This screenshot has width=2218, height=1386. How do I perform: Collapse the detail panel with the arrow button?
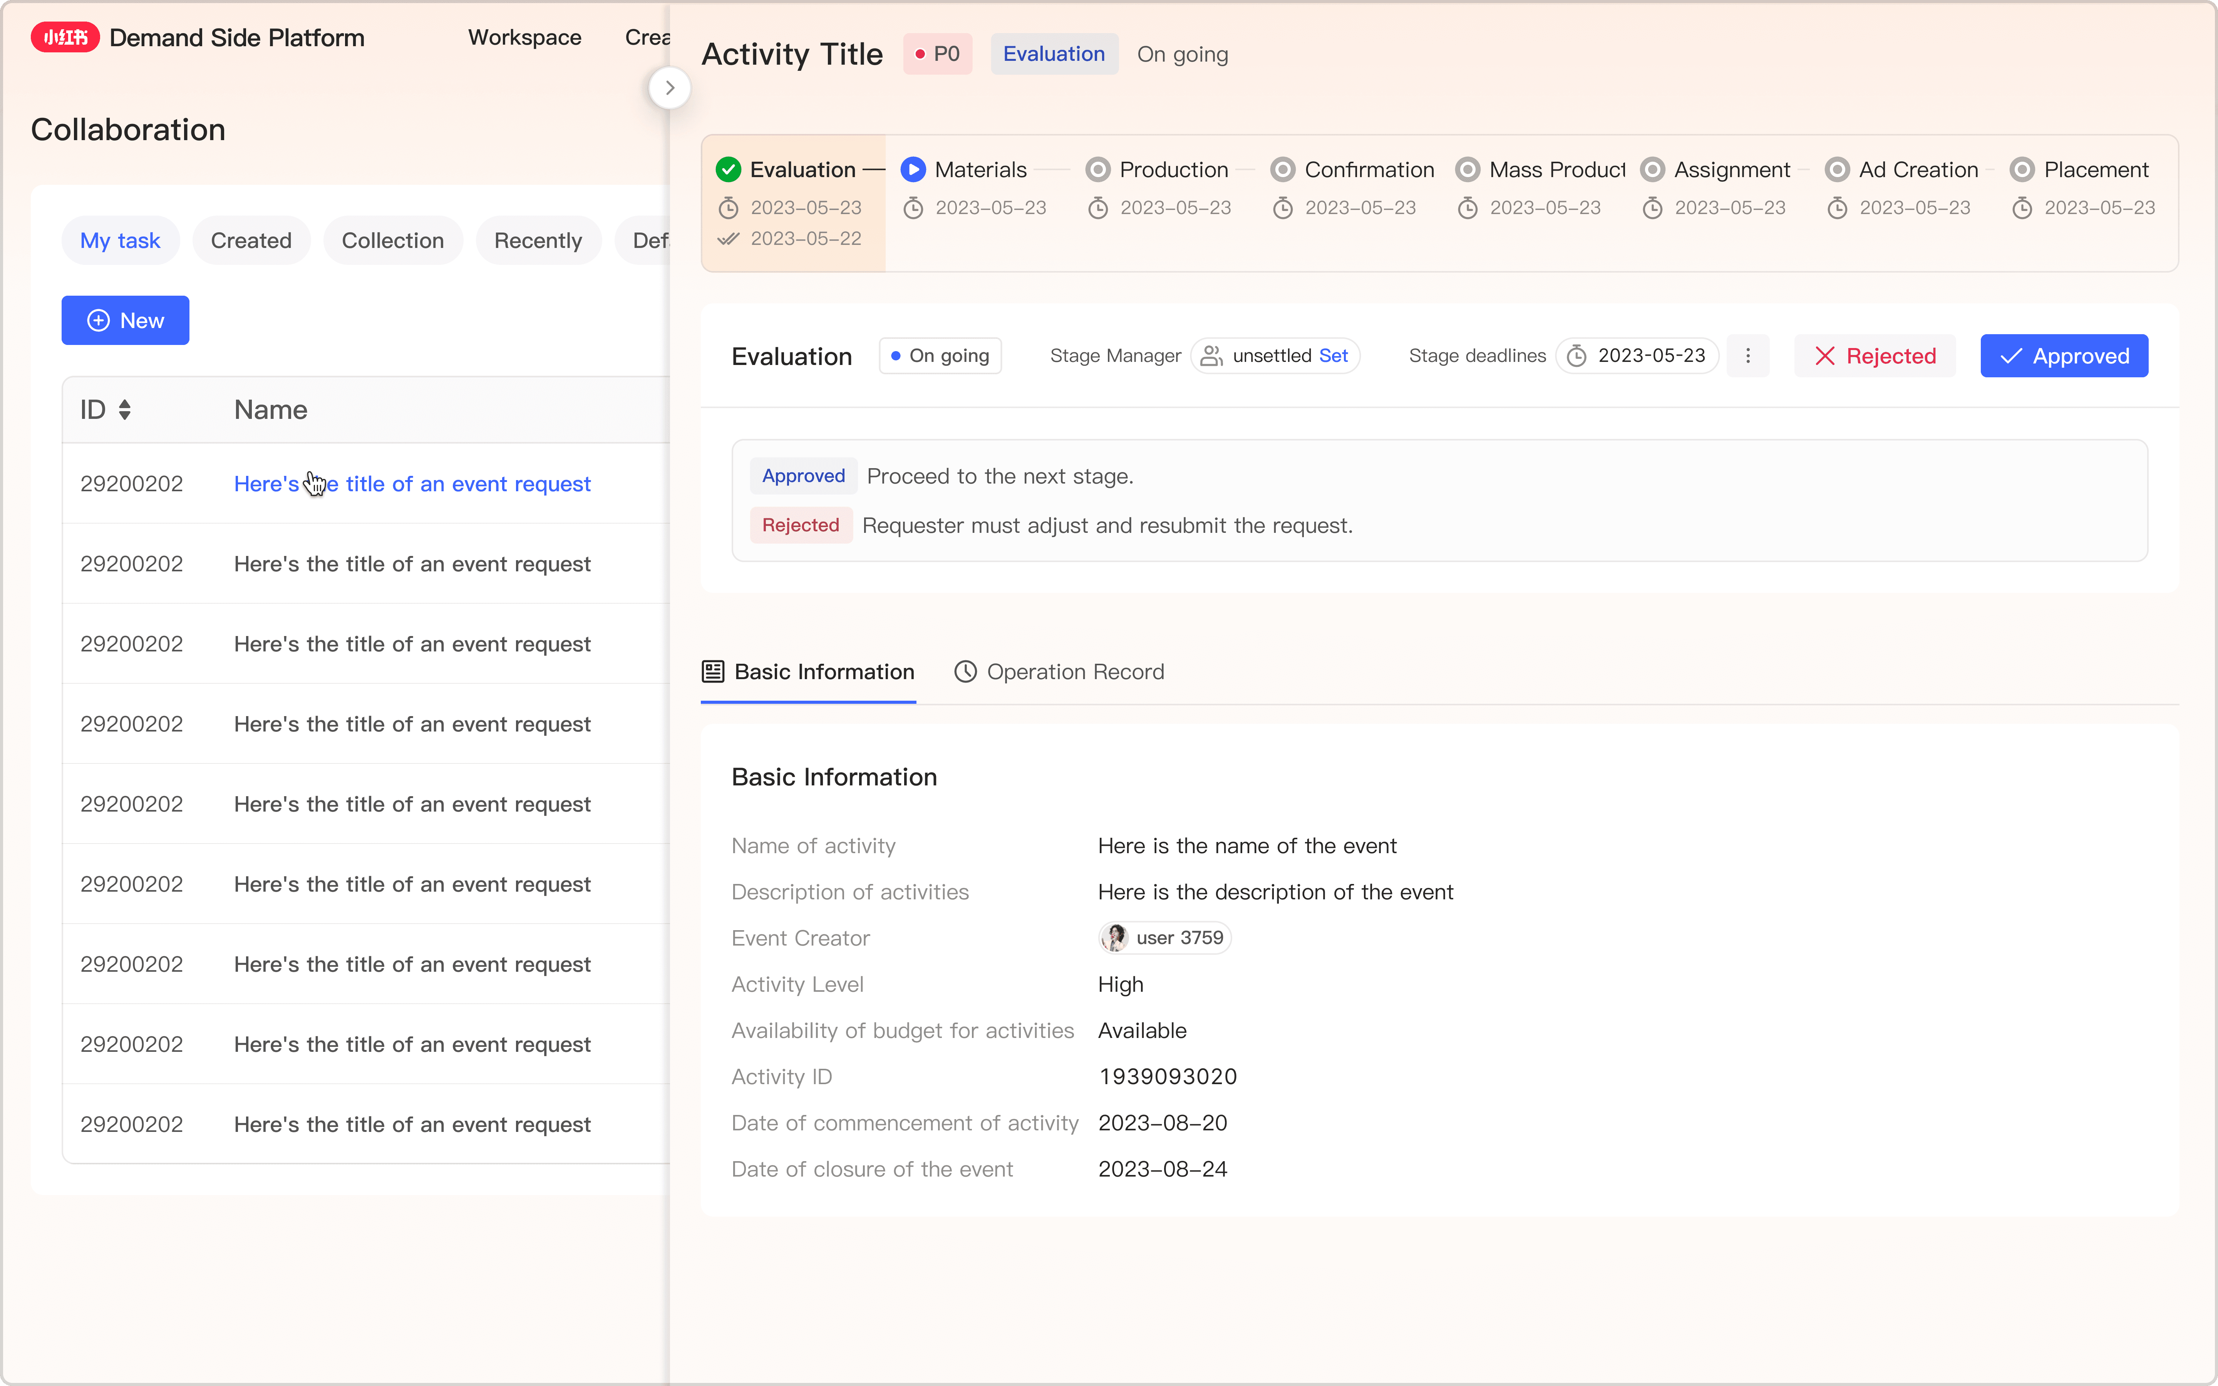[x=670, y=88]
